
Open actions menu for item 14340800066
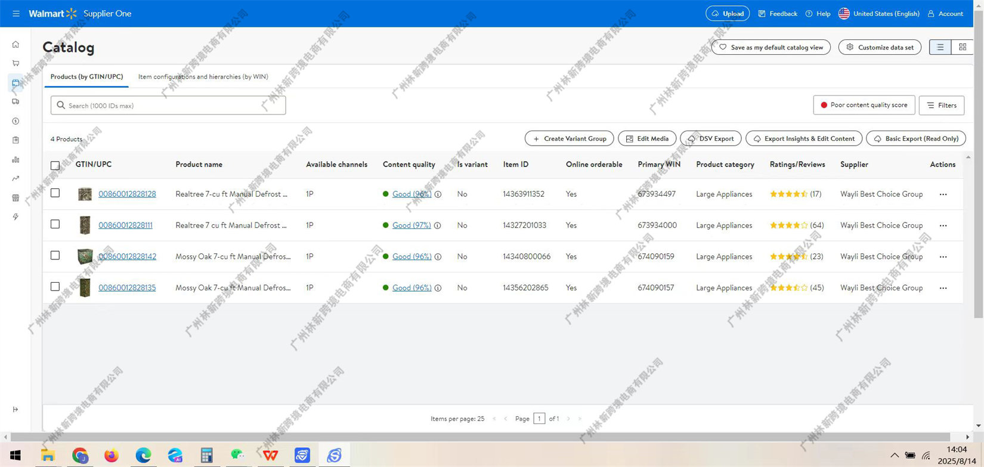point(943,256)
